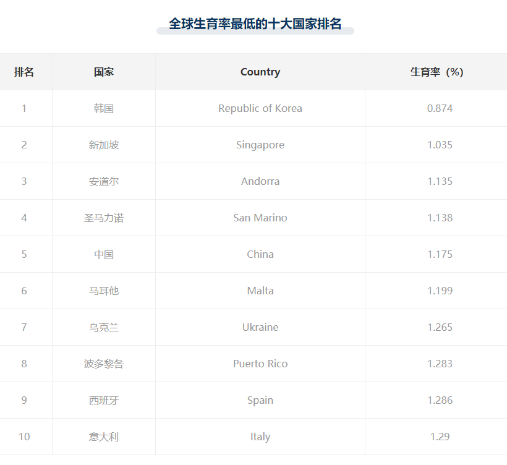
Task: Select the cell 波多黎各
Action: 104,364
